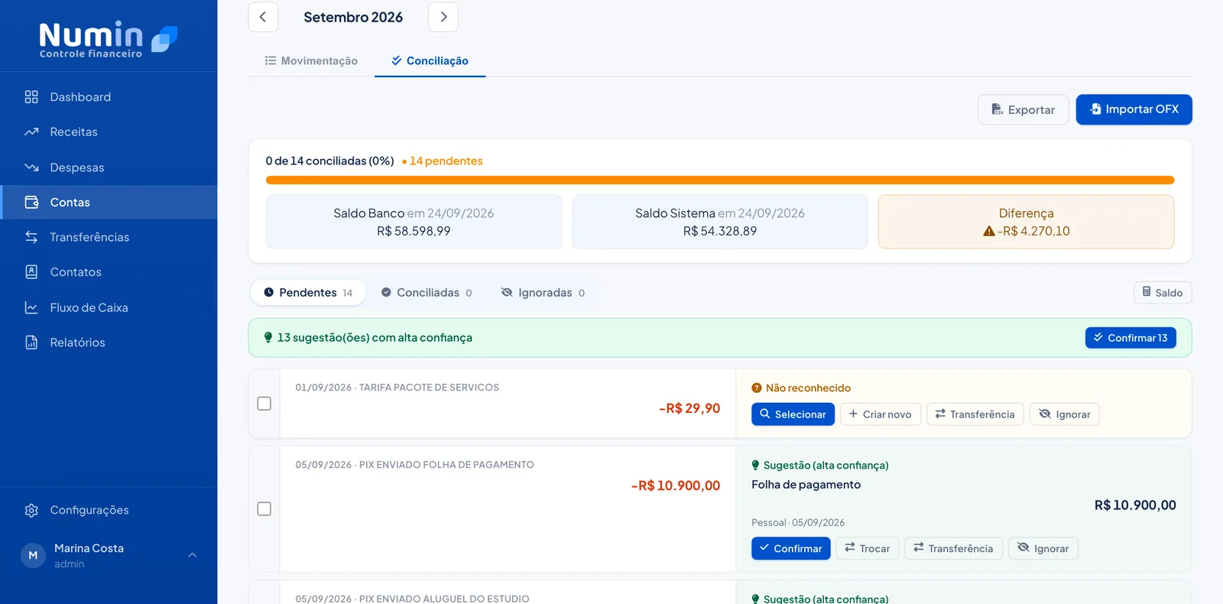This screenshot has width=1223, height=604.
Task: Go to previous month arrow
Action: click(x=263, y=17)
